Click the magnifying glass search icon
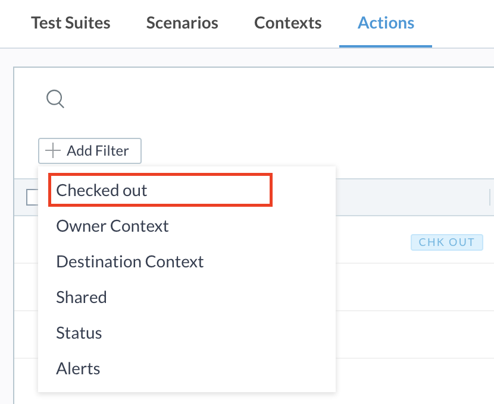The height and width of the screenshot is (404, 494). tap(55, 99)
